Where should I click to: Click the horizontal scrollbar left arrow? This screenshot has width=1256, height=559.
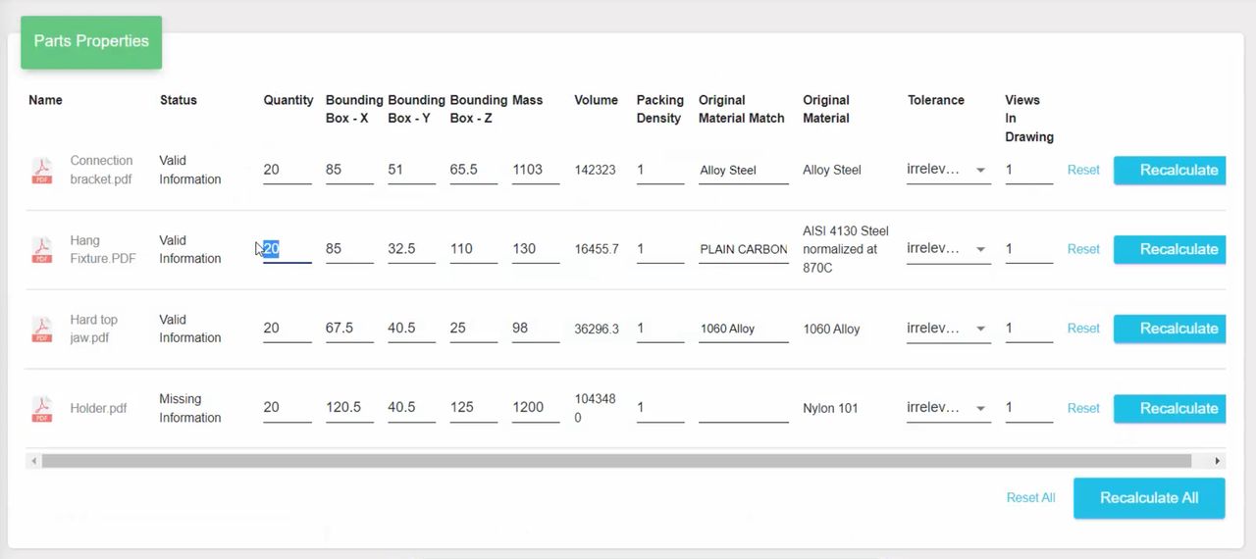click(34, 461)
